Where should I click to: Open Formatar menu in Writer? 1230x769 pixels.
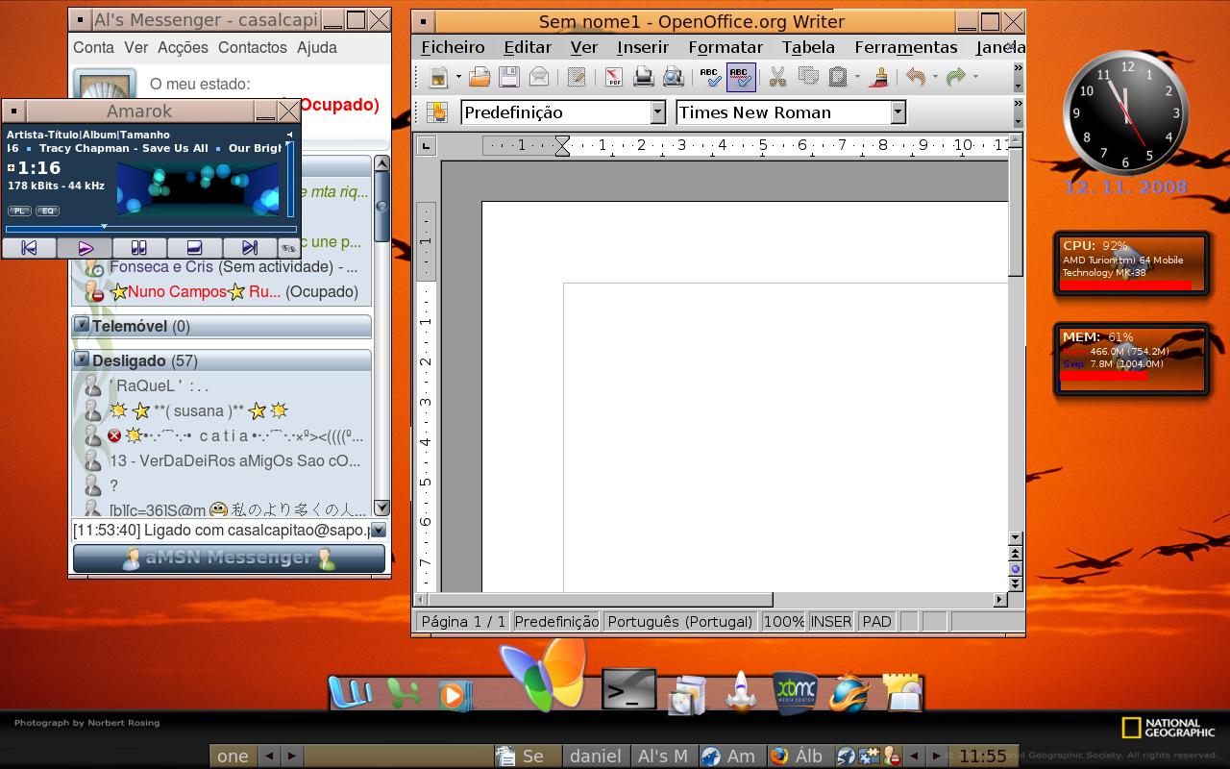pos(726,47)
